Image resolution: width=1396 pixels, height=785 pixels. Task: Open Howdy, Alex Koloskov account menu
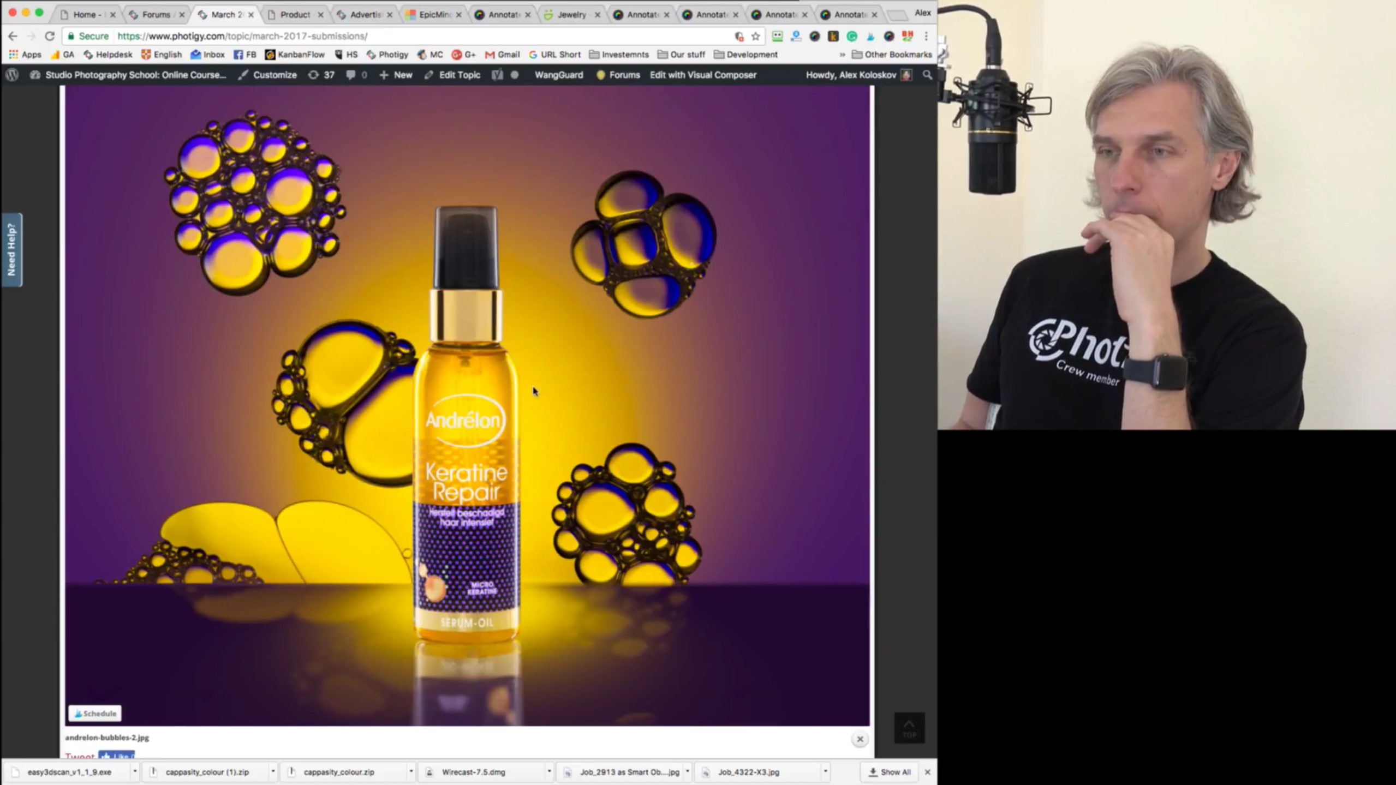(x=858, y=75)
